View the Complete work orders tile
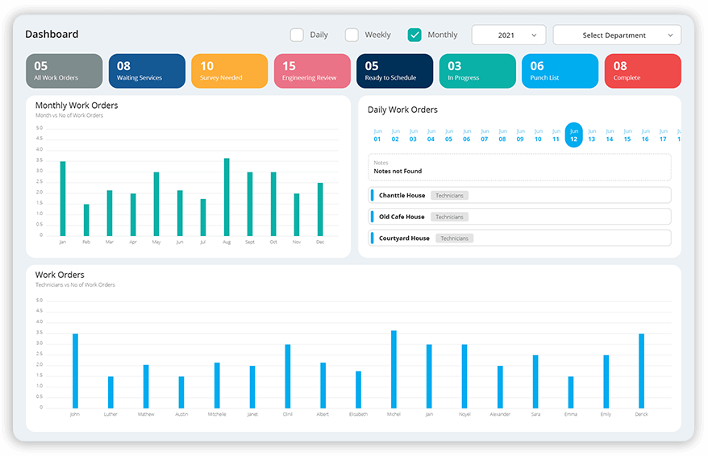Screen dimensions: 708x456 pos(642,71)
